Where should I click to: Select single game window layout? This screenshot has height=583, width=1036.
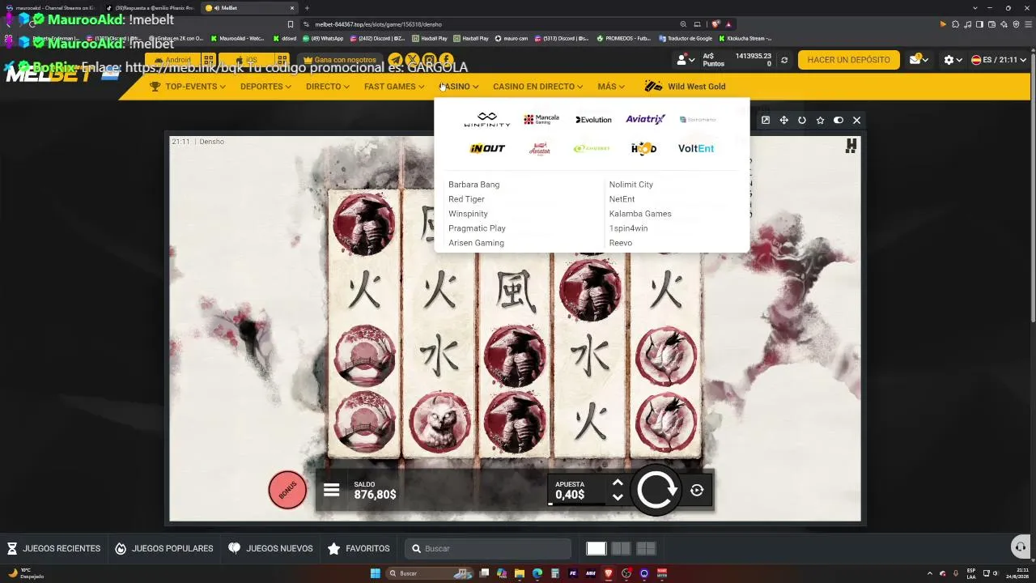click(597, 548)
